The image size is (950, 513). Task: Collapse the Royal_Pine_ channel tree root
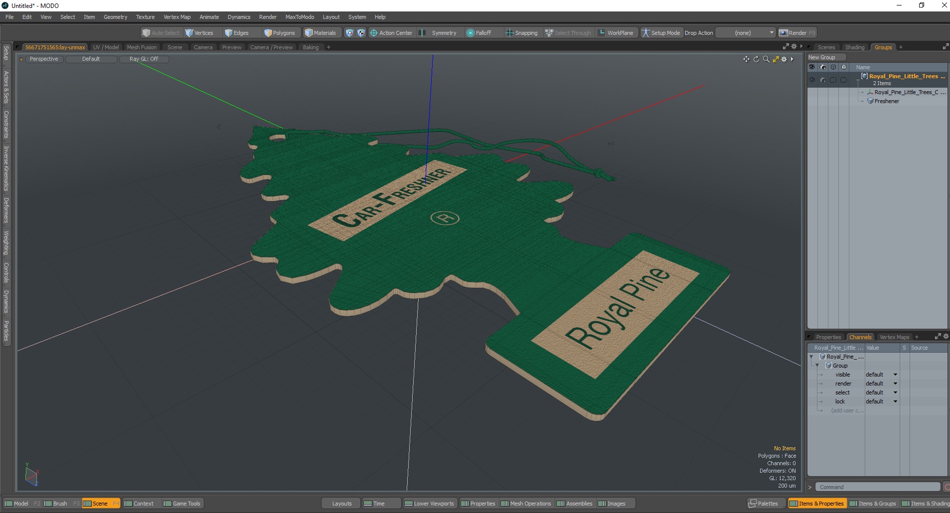pyautogui.click(x=811, y=357)
